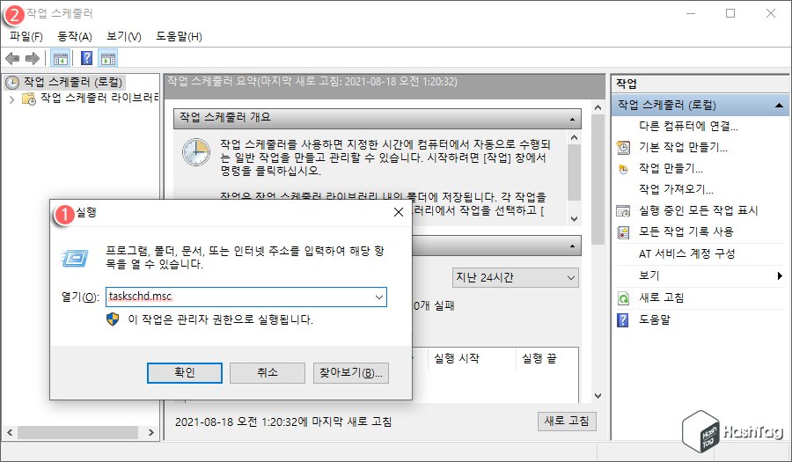Image resolution: width=792 pixels, height=462 pixels.
Task: Click 작업 가져오기... action
Action: (x=676, y=189)
